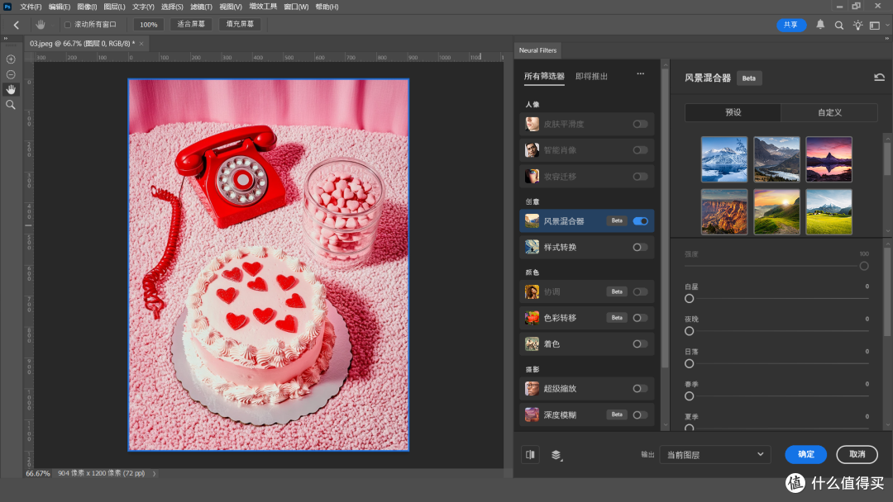Switch to the 自定义 tab
Screen dimensions: 893x502
tap(829, 112)
